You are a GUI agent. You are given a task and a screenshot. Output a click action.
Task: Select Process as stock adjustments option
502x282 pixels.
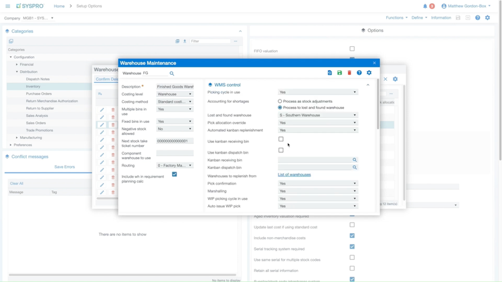point(280,101)
